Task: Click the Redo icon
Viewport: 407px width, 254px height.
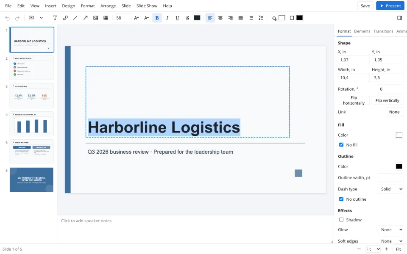Action: [x=17, y=18]
